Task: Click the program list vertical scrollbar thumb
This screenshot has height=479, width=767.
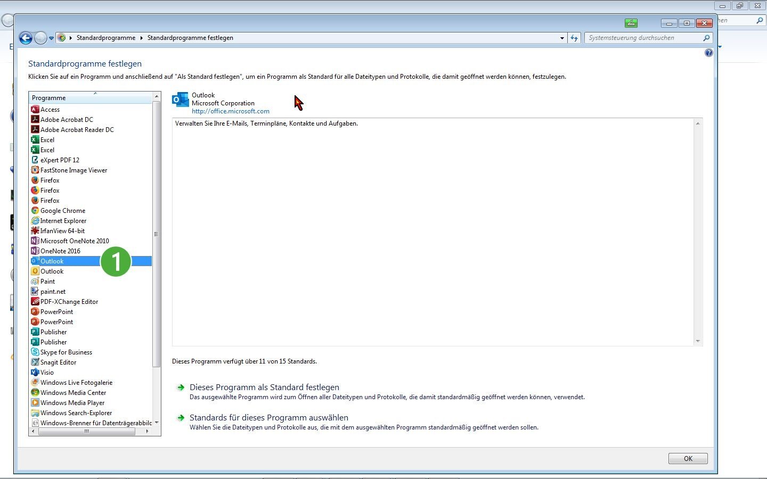Action: tap(157, 234)
